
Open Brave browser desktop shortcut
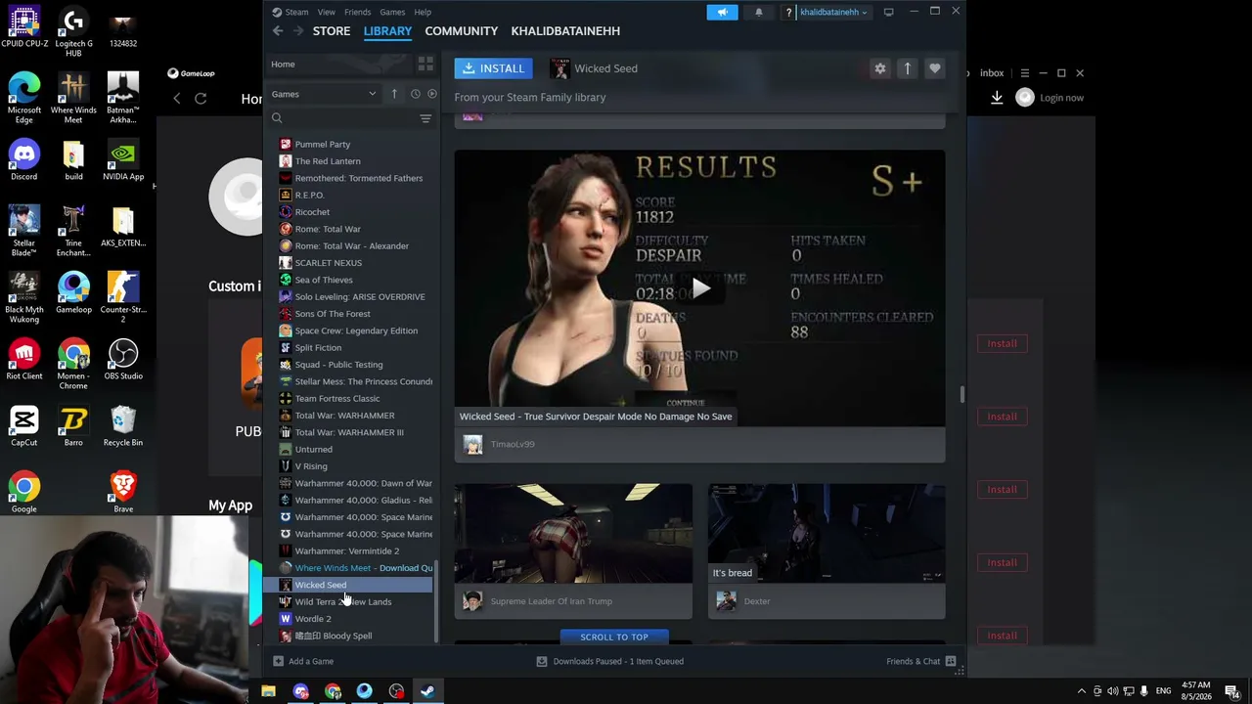click(x=123, y=491)
